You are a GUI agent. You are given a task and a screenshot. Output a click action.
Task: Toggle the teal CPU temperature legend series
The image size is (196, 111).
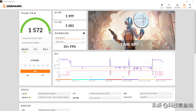click(80, 80)
